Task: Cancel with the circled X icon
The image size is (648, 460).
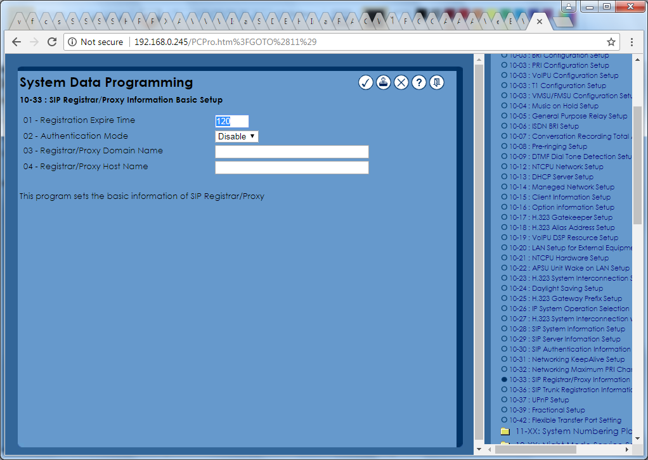Action: click(401, 82)
